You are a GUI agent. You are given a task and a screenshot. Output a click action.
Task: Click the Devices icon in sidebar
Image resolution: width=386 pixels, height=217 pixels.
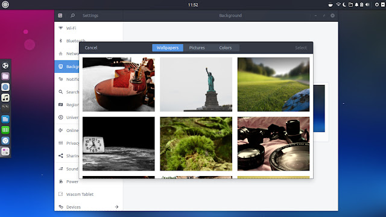point(60,207)
